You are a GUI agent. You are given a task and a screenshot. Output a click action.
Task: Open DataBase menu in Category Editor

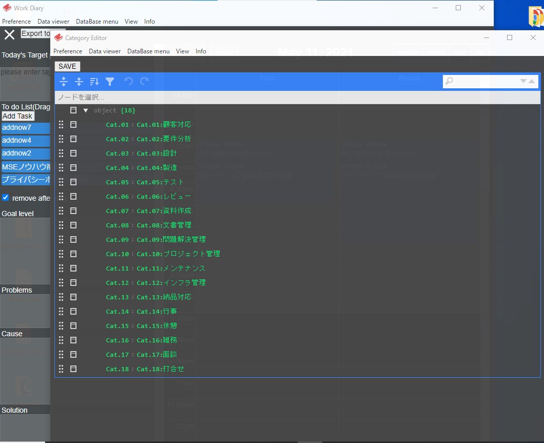pyautogui.click(x=148, y=51)
